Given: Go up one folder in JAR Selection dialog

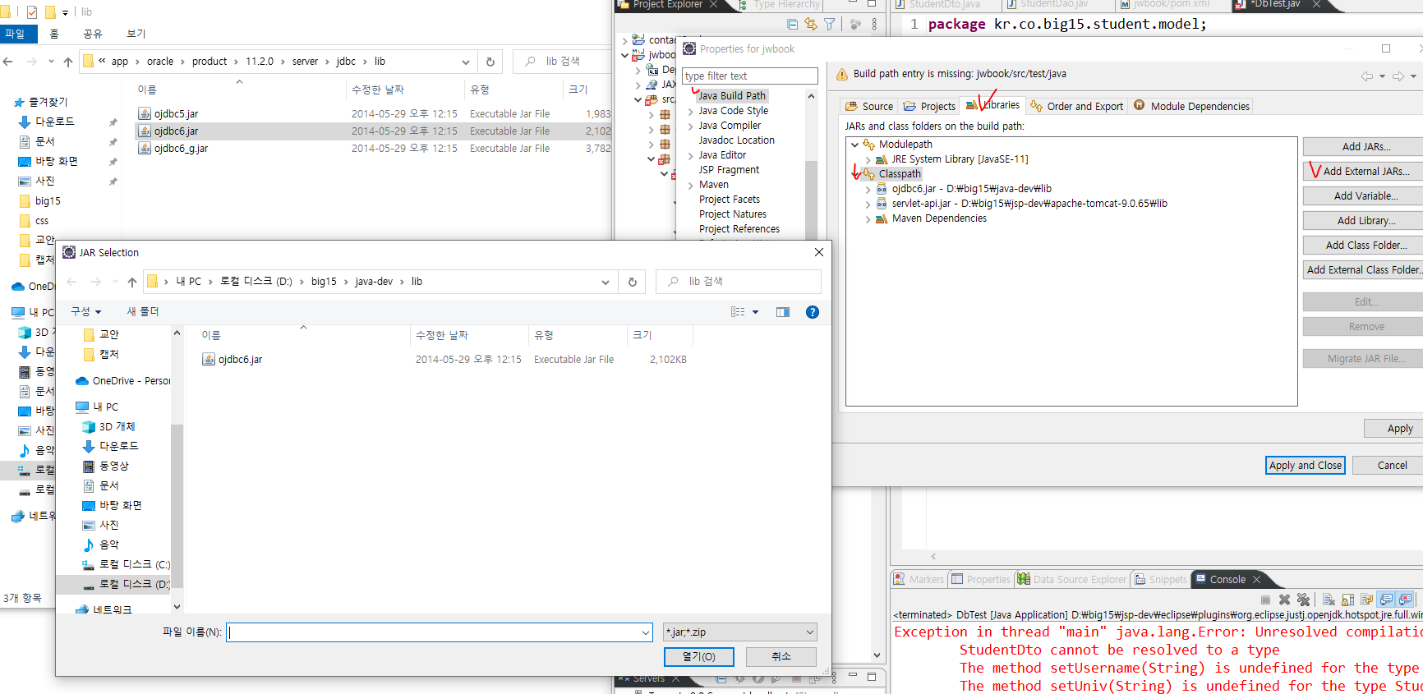Looking at the screenshot, I should click(x=132, y=282).
